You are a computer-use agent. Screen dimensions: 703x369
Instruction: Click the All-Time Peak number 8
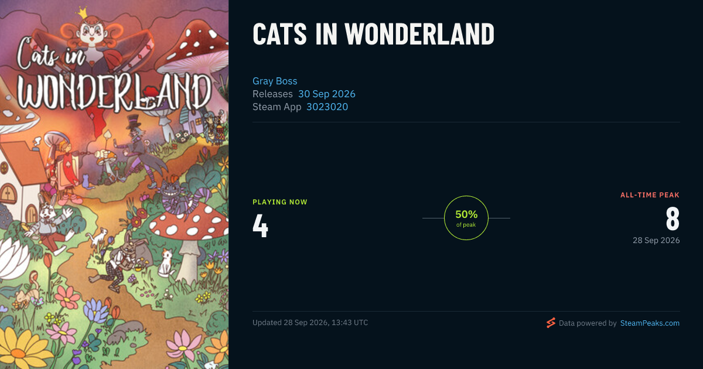673,219
